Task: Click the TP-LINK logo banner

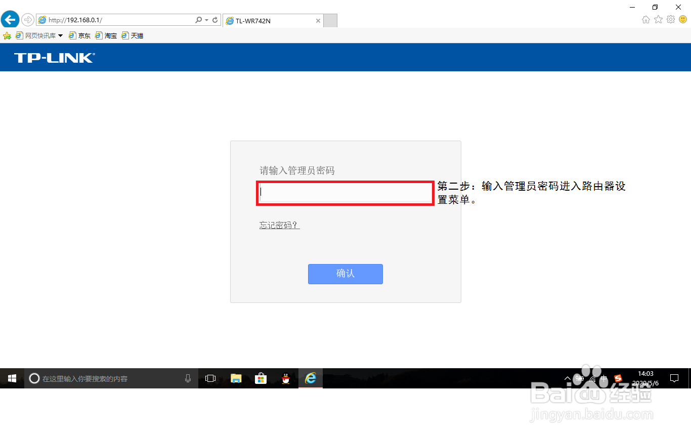Action: 54,57
